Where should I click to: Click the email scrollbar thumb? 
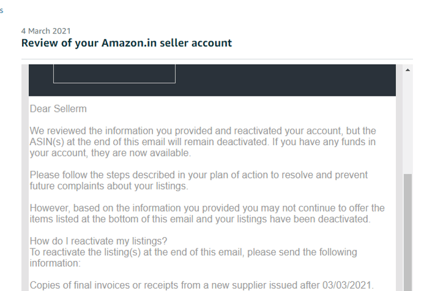tap(407, 233)
